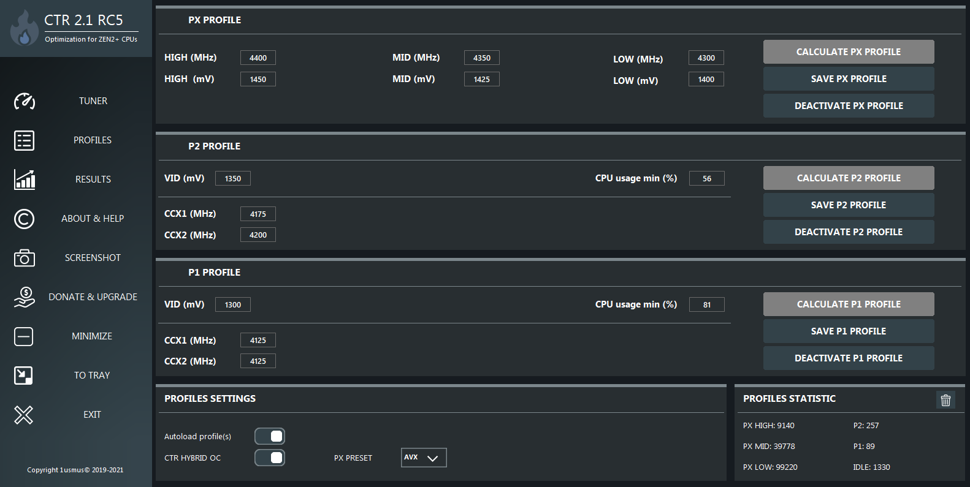This screenshot has width=970, height=487.
Task: Click the Screenshot camera icon
Action: (25, 258)
